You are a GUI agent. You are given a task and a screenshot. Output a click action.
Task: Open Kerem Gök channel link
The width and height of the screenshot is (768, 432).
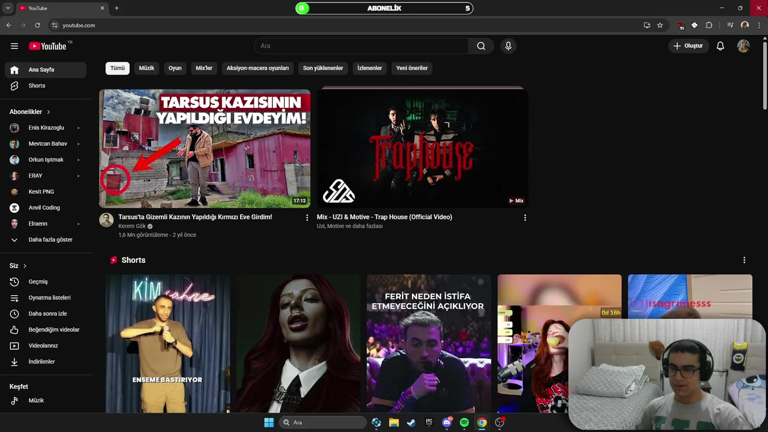click(x=132, y=226)
